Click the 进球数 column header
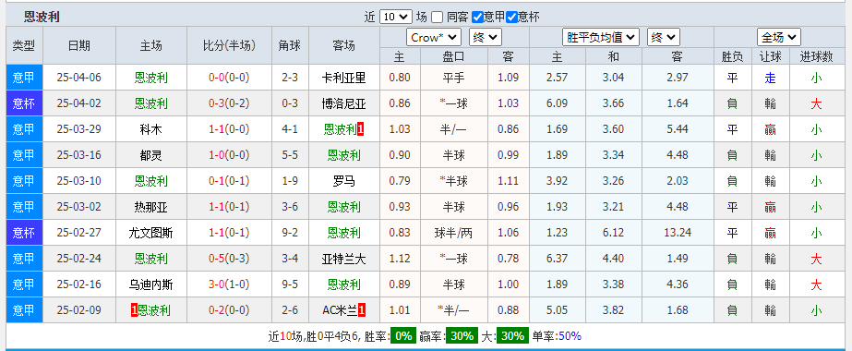This screenshot has width=852, height=351. point(816,56)
